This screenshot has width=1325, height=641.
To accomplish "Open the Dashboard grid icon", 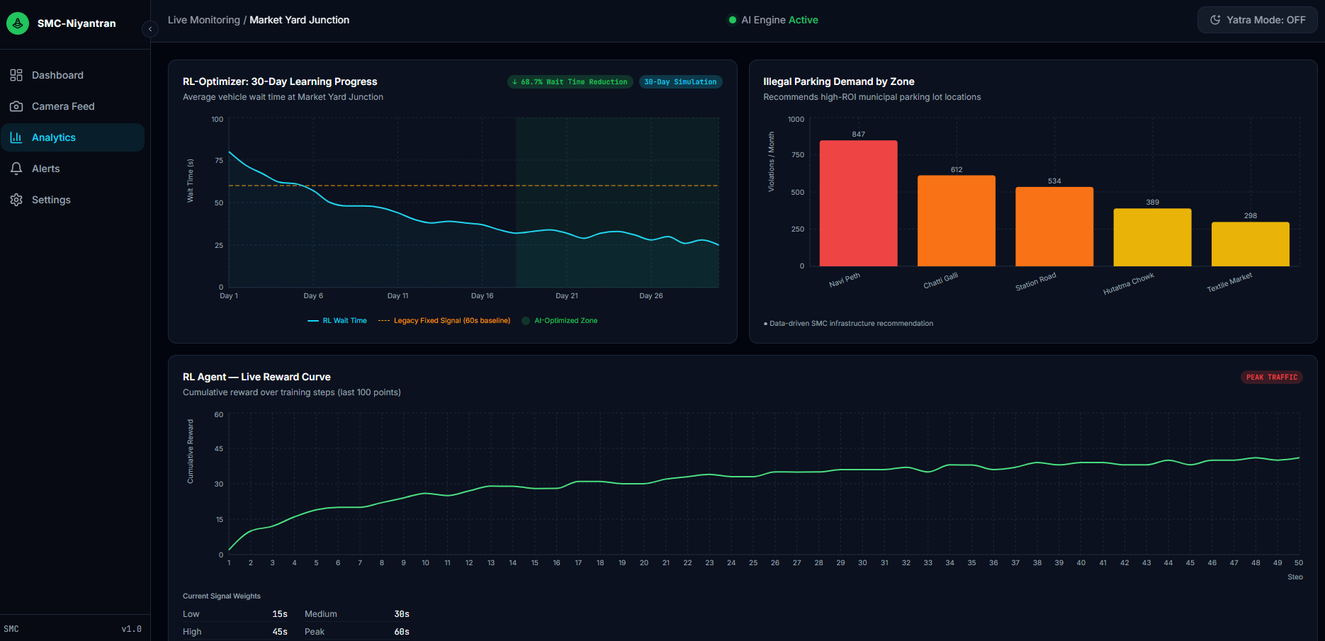I will pos(16,75).
